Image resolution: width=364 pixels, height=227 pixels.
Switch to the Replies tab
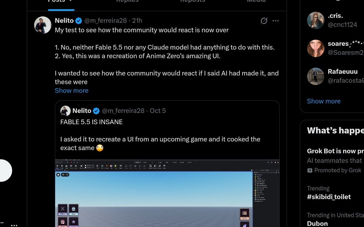tap(127, 2)
